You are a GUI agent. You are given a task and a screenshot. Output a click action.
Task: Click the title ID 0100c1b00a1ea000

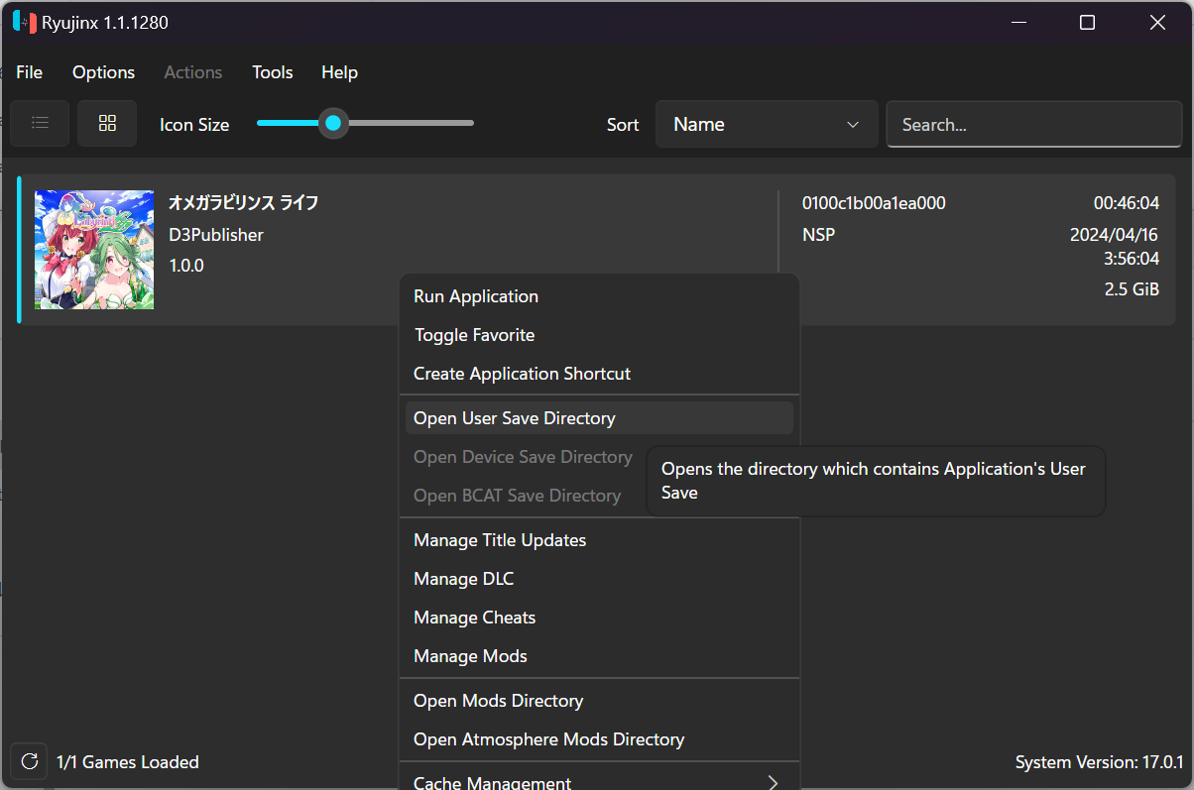point(874,203)
